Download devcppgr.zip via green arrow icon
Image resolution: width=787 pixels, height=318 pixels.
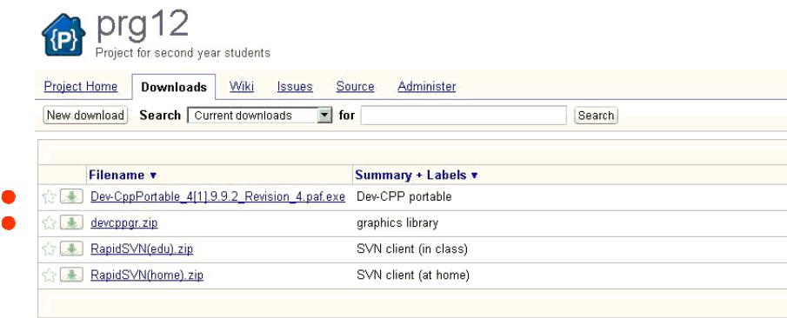point(71,222)
